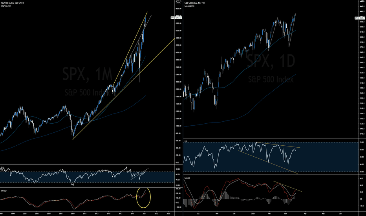Click the Feb label on daily time axis
Viewport: 366px width, 216px height.
[269, 213]
